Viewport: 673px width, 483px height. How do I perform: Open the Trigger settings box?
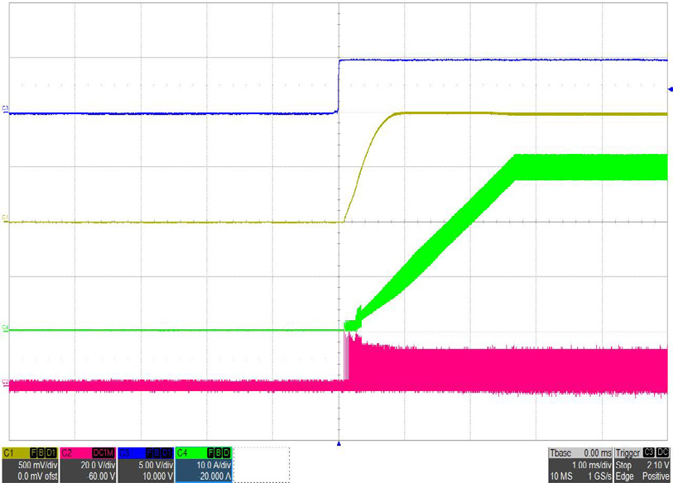coord(640,465)
